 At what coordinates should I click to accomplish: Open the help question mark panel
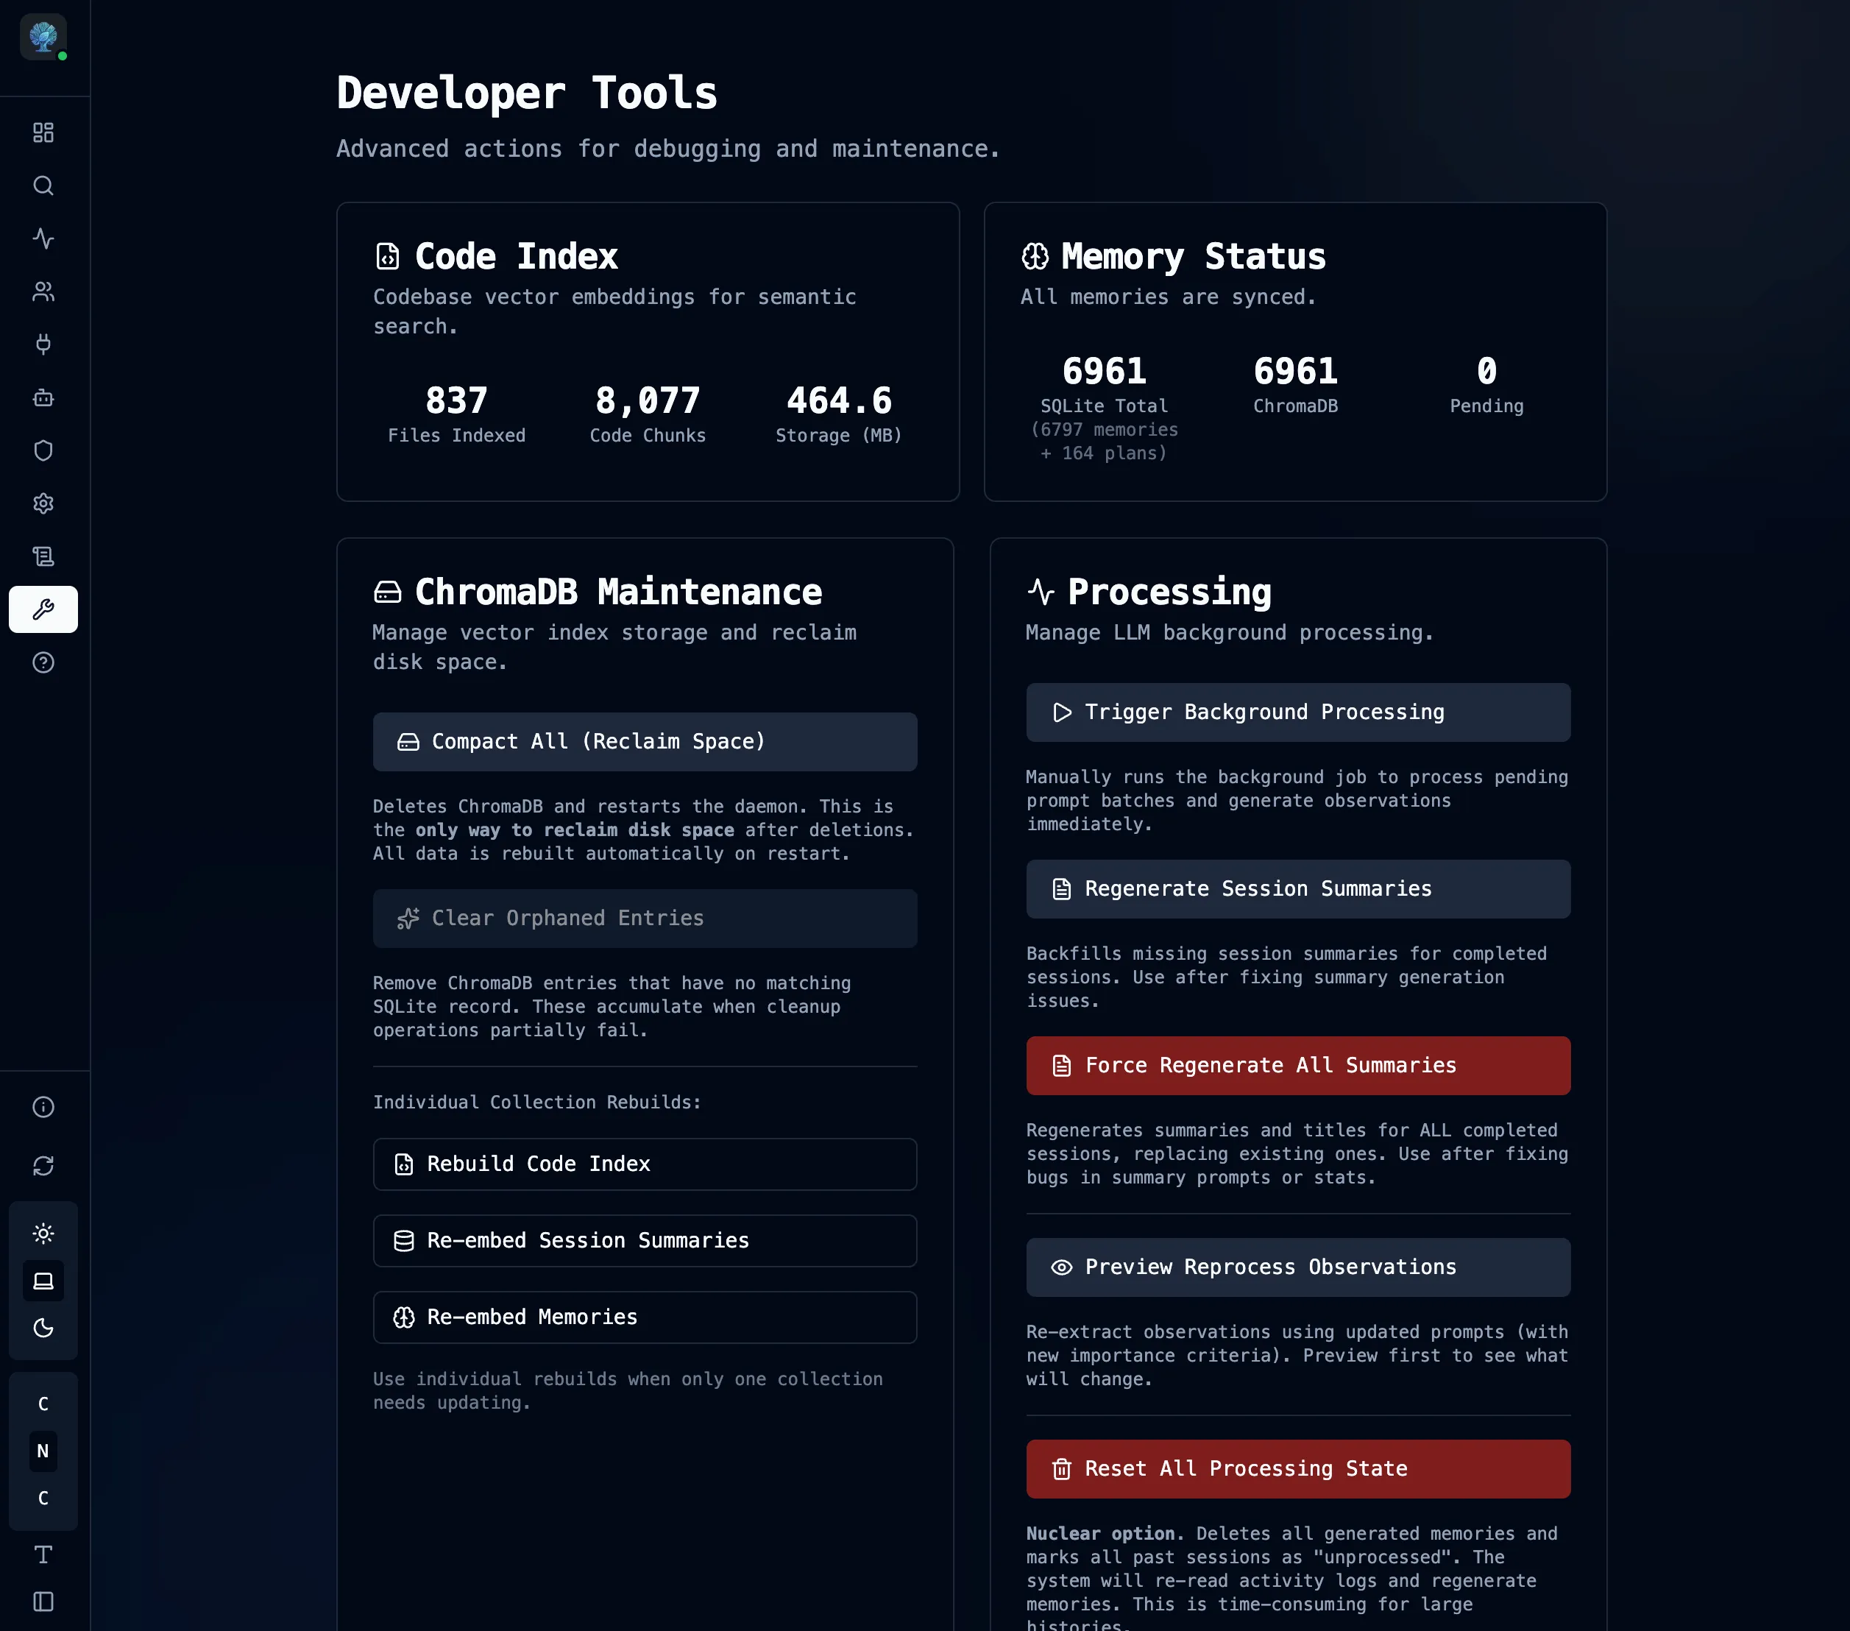click(x=43, y=662)
